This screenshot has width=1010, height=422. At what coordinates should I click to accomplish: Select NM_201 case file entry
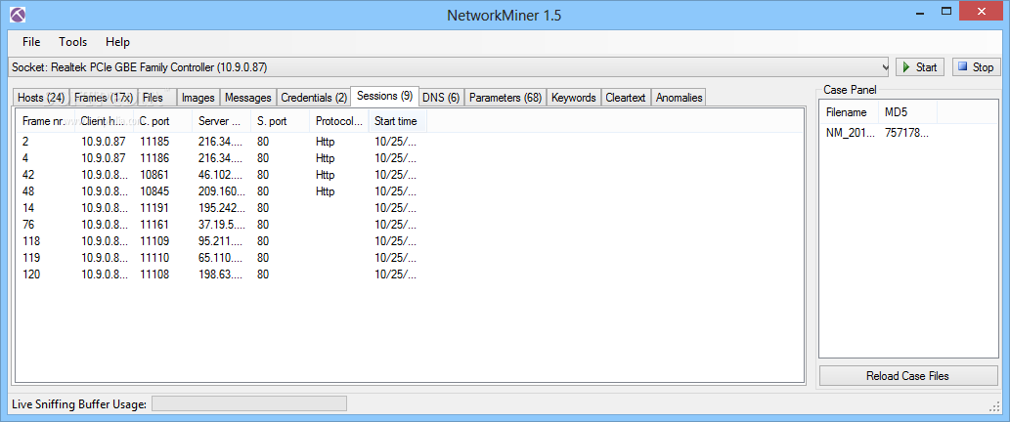pyautogui.click(x=851, y=133)
